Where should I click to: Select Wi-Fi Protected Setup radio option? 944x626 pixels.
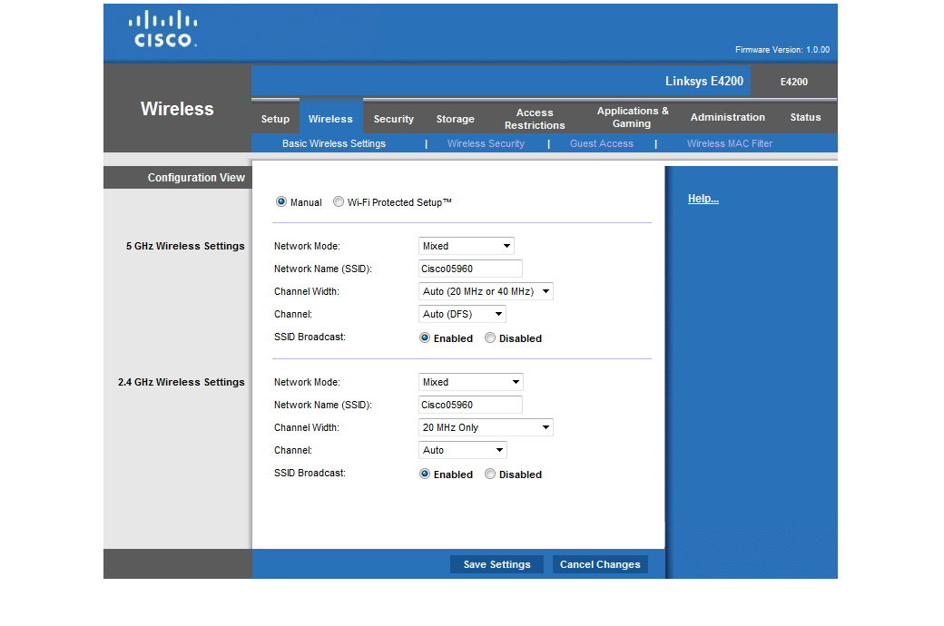pyautogui.click(x=339, y=202)
